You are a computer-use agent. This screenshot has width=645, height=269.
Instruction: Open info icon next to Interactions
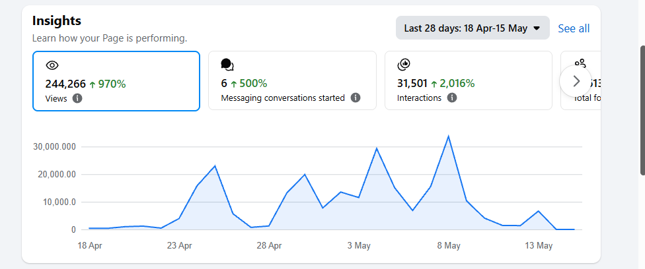point(451,98)
